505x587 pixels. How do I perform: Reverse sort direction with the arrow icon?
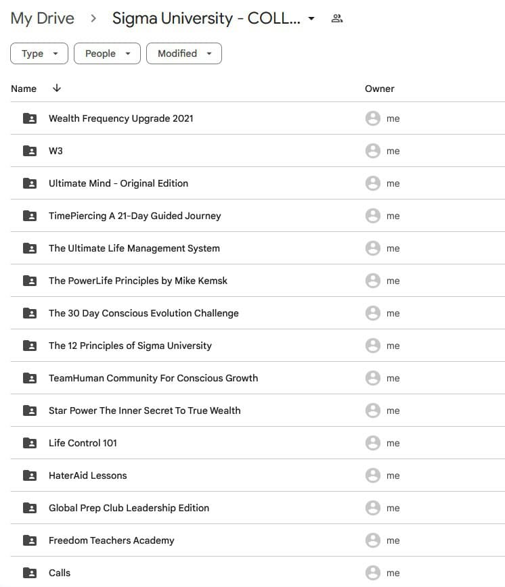pyautogui.click(x=57, y=89)
